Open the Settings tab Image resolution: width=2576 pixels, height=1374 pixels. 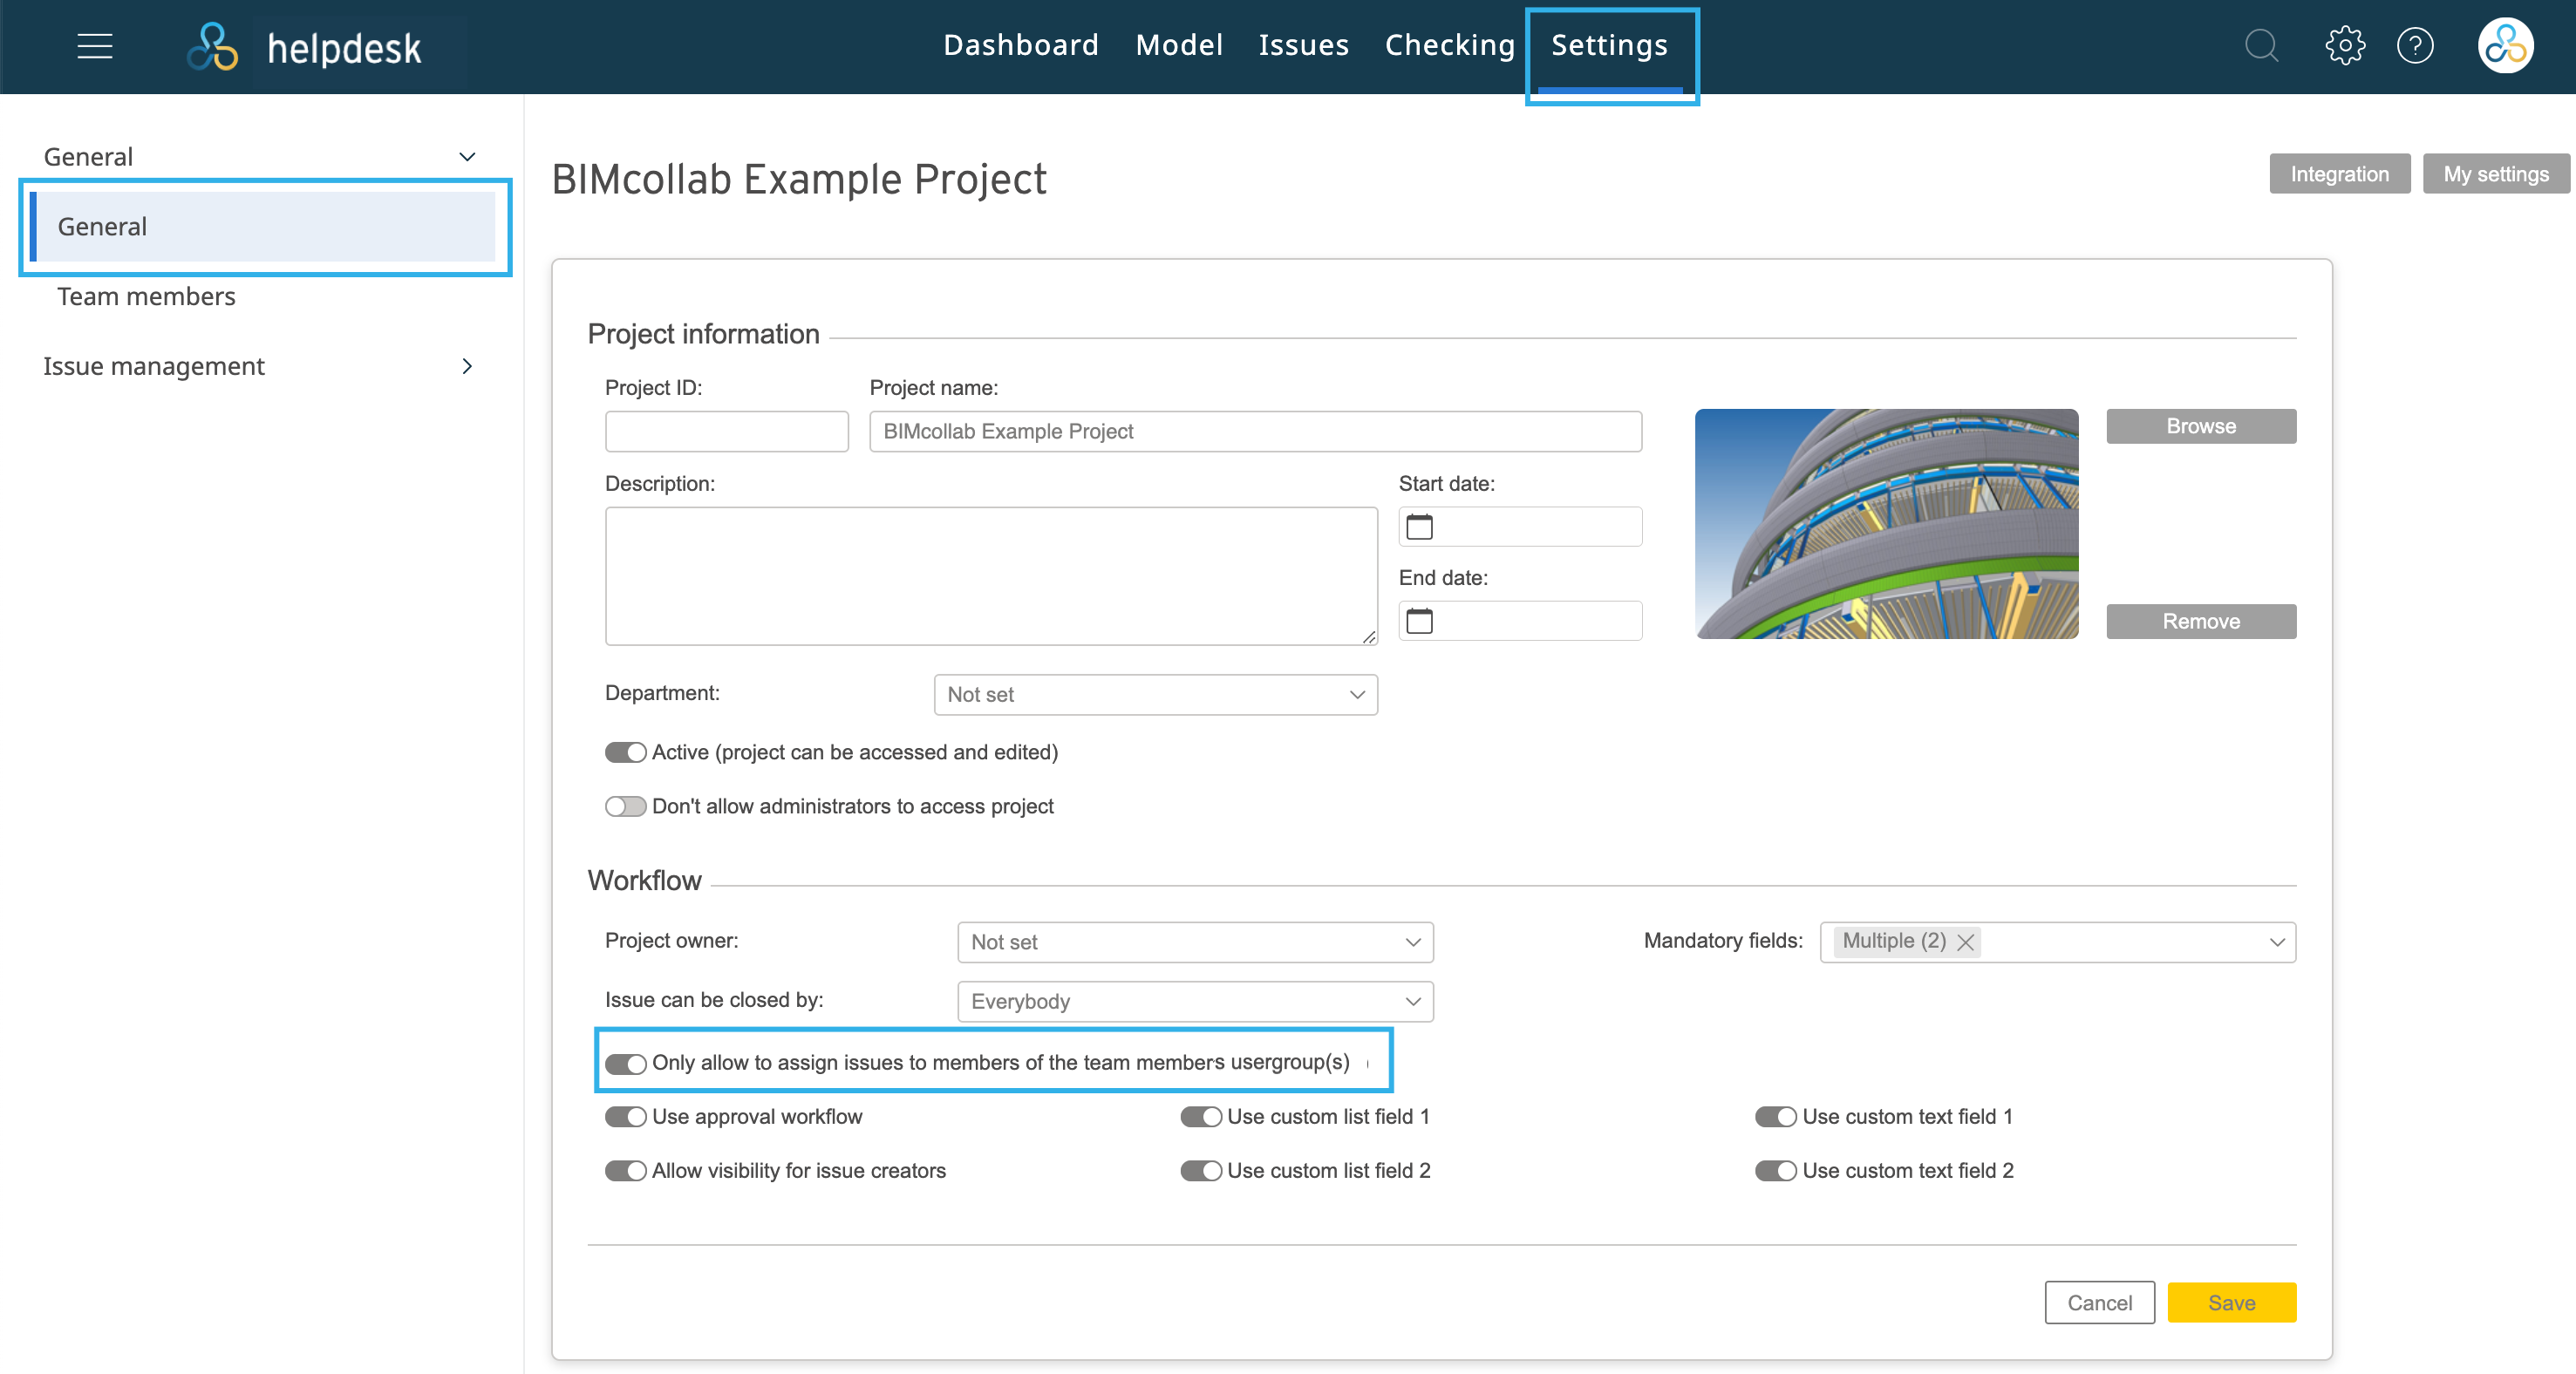[1610, 46]
